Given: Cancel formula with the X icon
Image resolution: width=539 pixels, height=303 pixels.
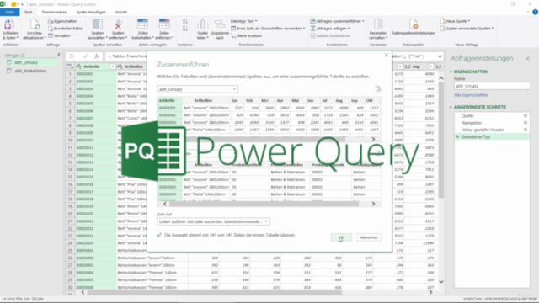Looking at the screenshot, I should (x=72, y=56).
